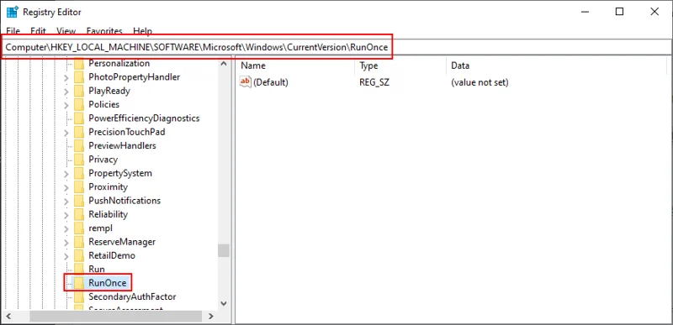Image resolution: width=673 pixels, height=325 pixels.
Task: Click the (value not set) data cell
Action: [x=480, y=82]
